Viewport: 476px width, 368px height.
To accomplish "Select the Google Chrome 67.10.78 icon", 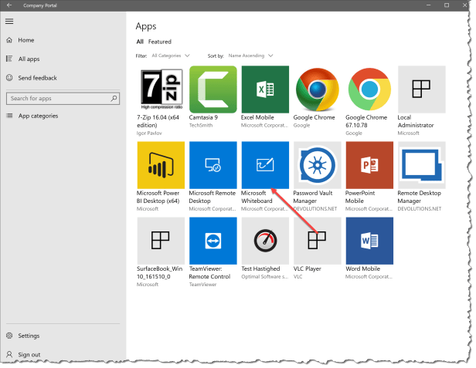I will [x=369, y=89].
